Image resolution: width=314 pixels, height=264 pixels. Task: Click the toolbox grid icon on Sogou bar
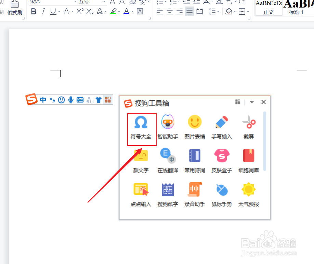click(x=108, y=100)
